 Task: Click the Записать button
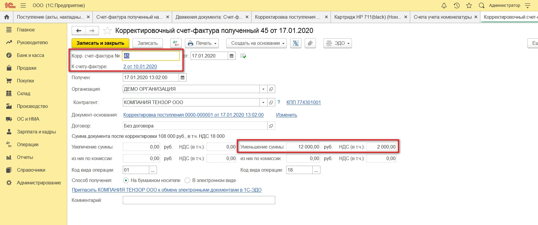click(148, 43)
